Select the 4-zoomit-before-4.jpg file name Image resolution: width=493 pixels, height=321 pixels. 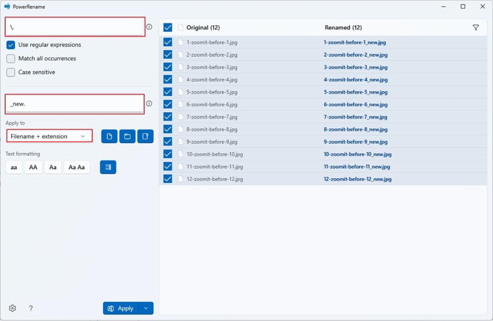click(x=212, y=79)
